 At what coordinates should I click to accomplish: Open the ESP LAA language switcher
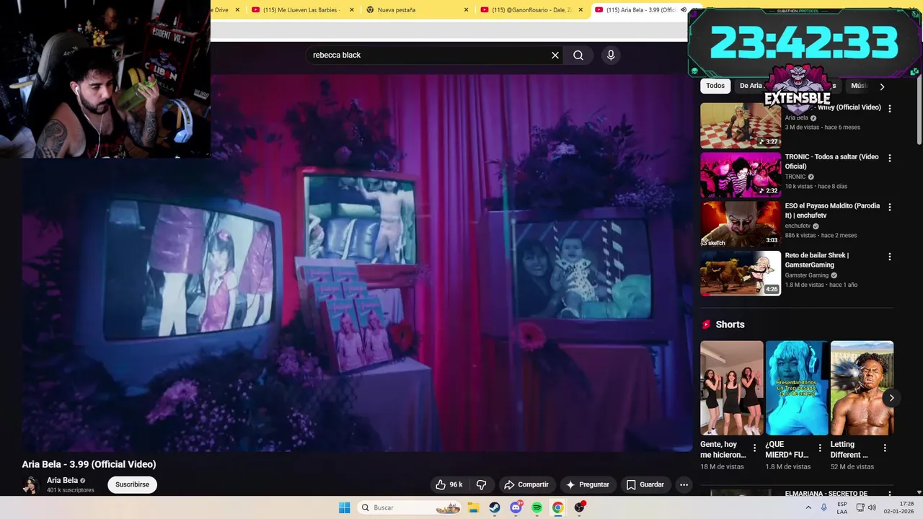(842, 507)
